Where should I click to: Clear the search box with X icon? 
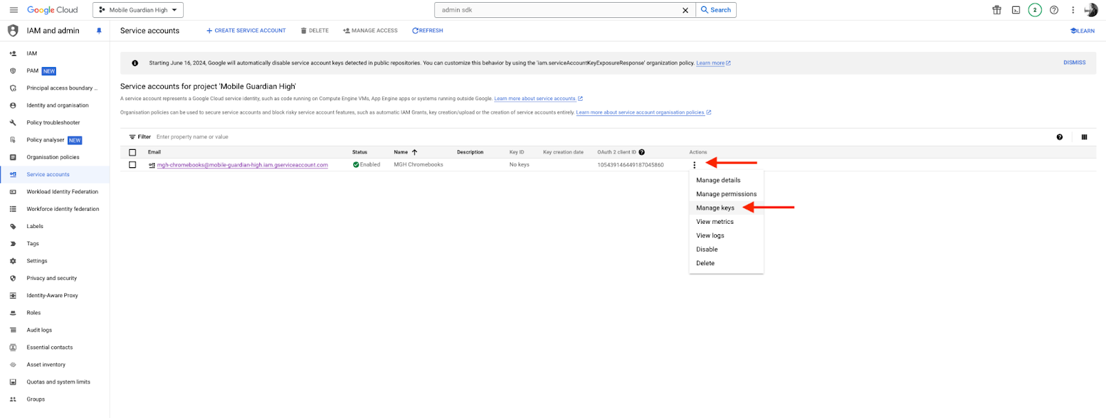point(685,10)
